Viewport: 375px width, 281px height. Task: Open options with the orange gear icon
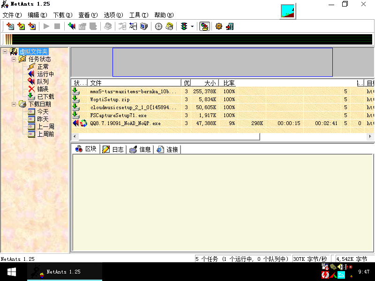click(218, 26)
